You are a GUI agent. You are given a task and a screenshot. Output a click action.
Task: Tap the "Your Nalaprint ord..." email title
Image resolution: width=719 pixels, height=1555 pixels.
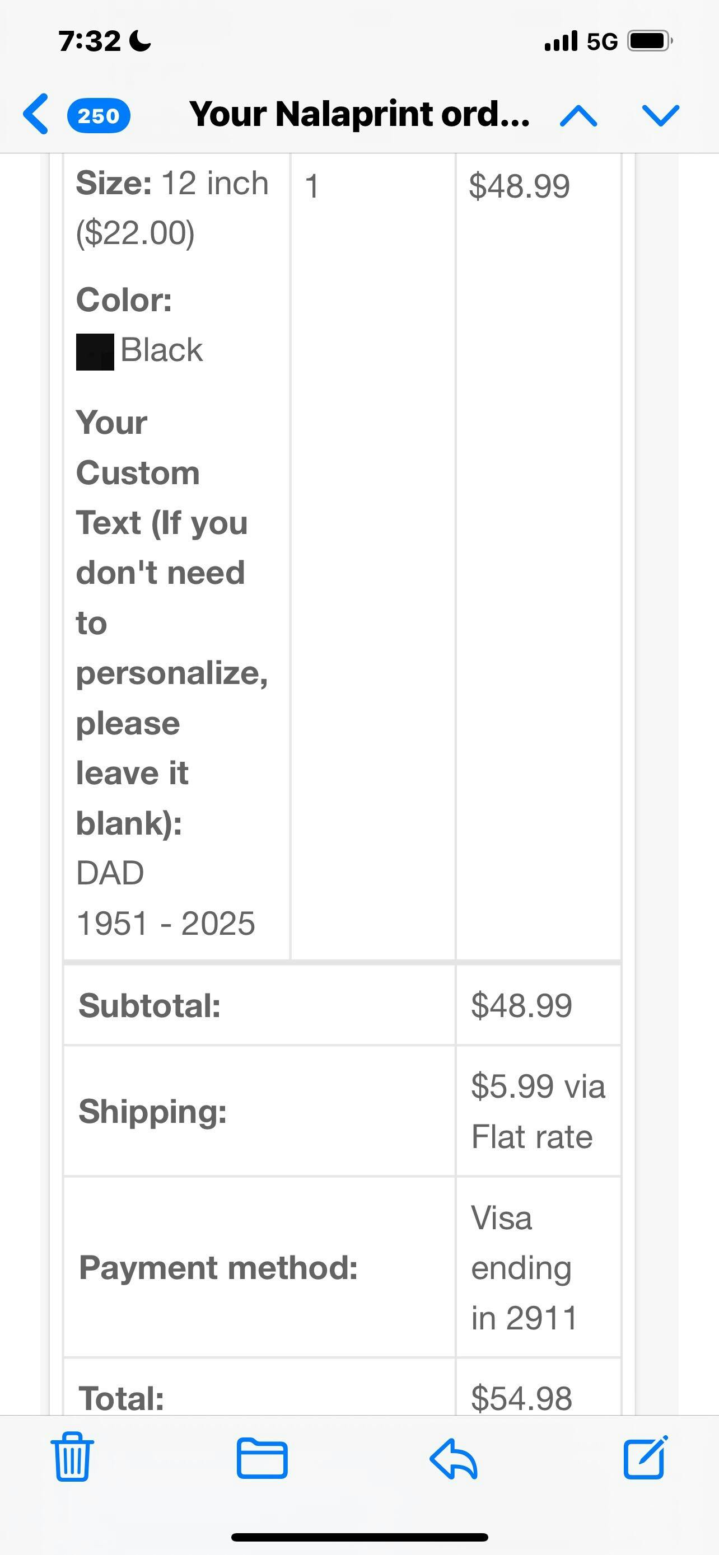(359, 114)
